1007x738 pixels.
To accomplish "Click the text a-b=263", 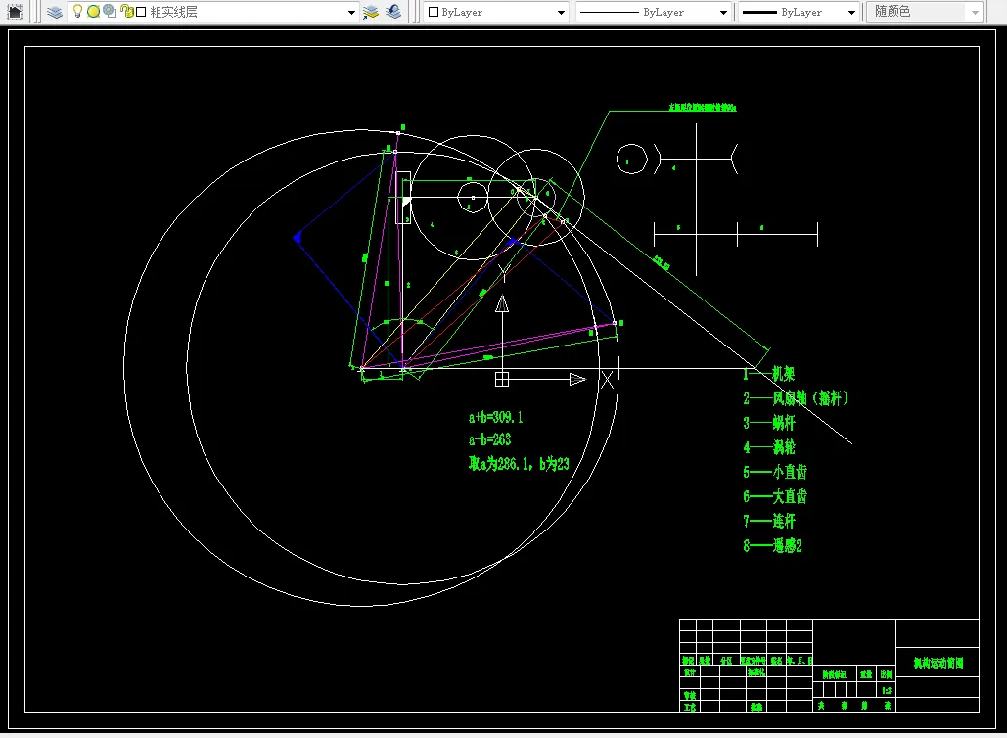I will point(489,440).
